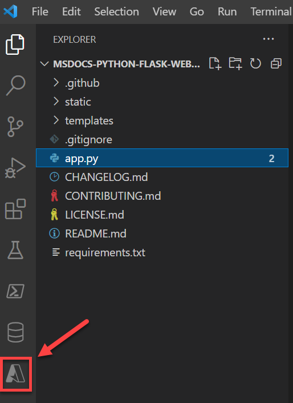Open the database extension icon
Screen dimensions: 293x403
[15, 332]
